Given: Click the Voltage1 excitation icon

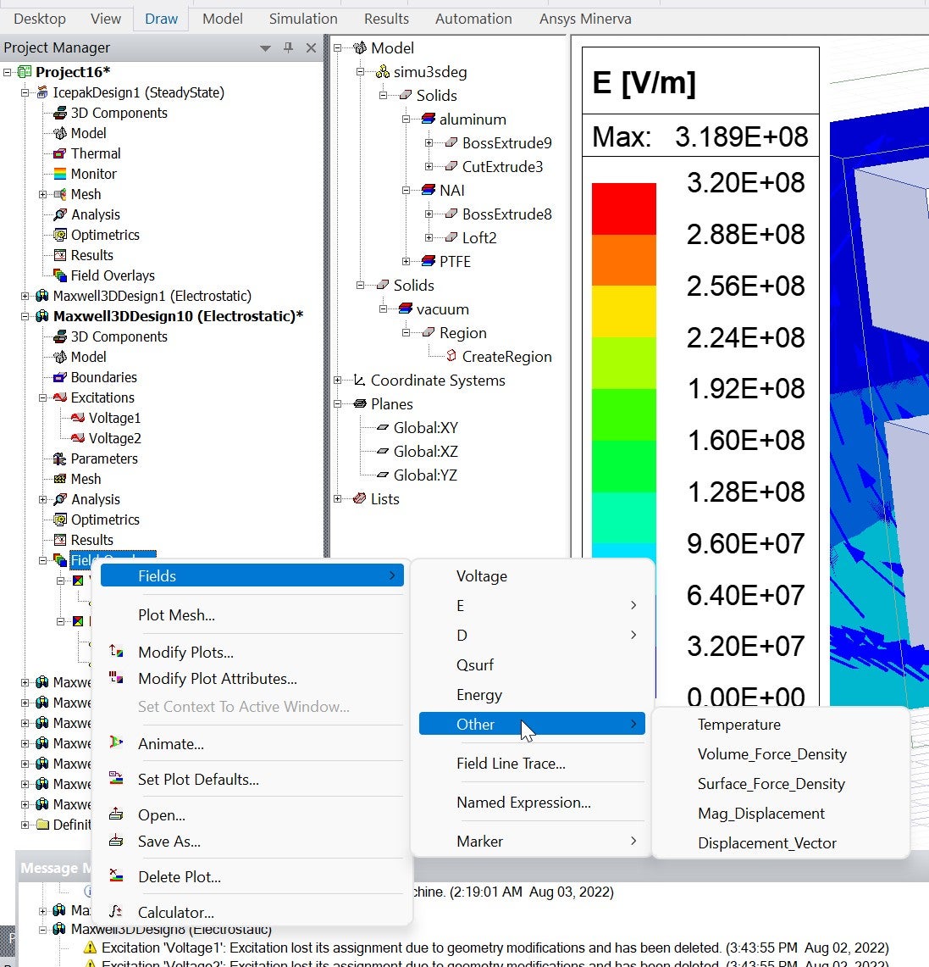Looking at the screenshot, I should coord(78,418).
